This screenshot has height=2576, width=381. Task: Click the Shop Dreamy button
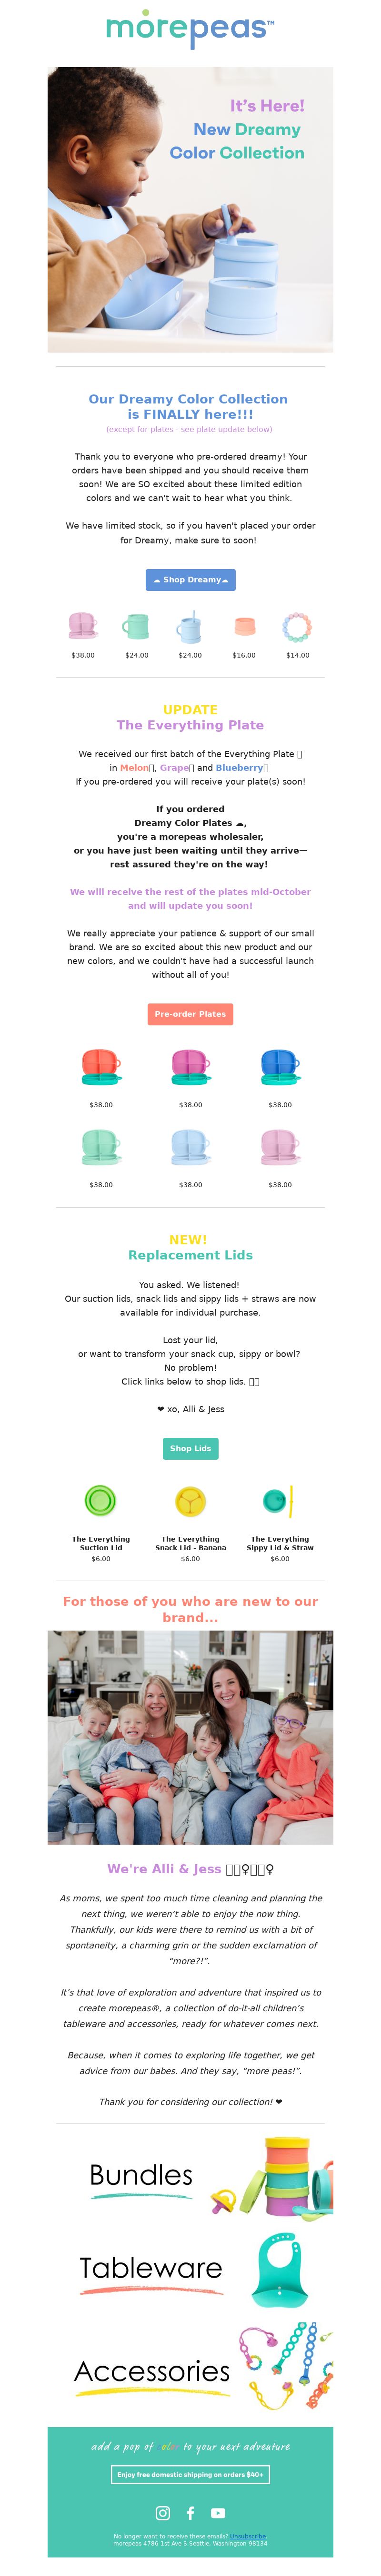tap(190, 579)
